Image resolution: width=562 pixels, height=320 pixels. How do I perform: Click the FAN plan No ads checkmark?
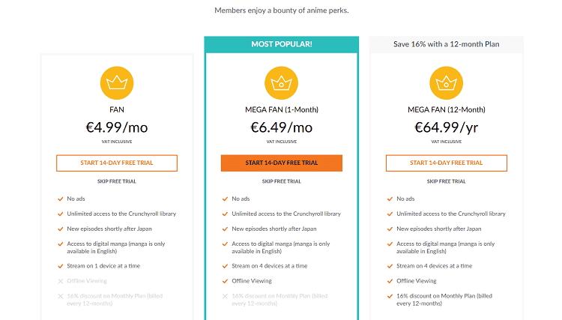(x=61, y=199)
